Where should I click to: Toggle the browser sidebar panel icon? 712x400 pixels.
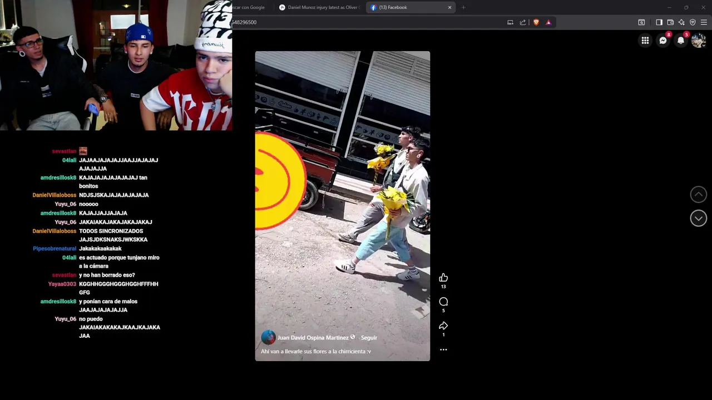(x=659, y=22)
